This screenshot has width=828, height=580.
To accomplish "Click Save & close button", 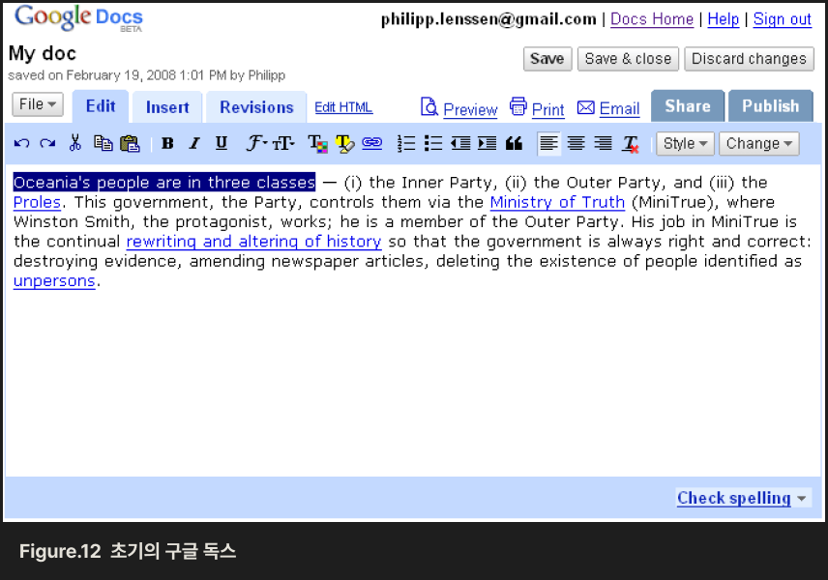I will [628, 59].
